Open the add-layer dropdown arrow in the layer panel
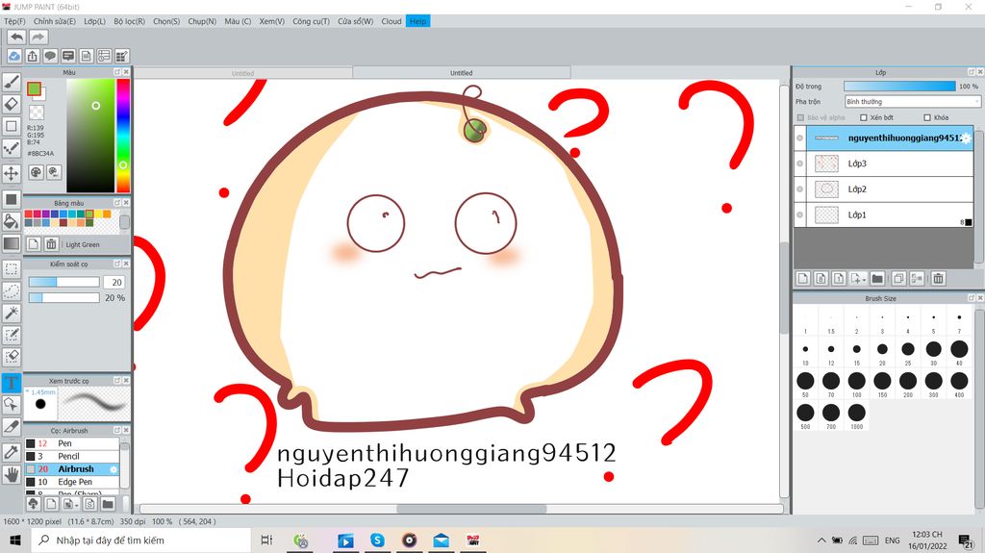 click(864, 280)
